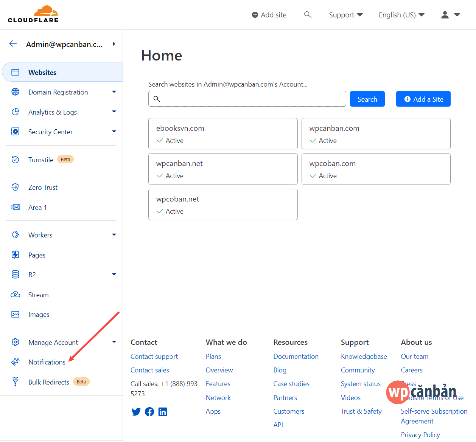This screenshot has width=476, height=442.
Task: Open the Our team footer link
Action: pos(415,357)
